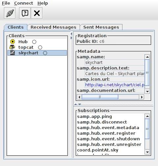This screenshot has height=166, width=158.
Task: Open the help question-mark toolbar icon
Action: [x=25, y=13]
